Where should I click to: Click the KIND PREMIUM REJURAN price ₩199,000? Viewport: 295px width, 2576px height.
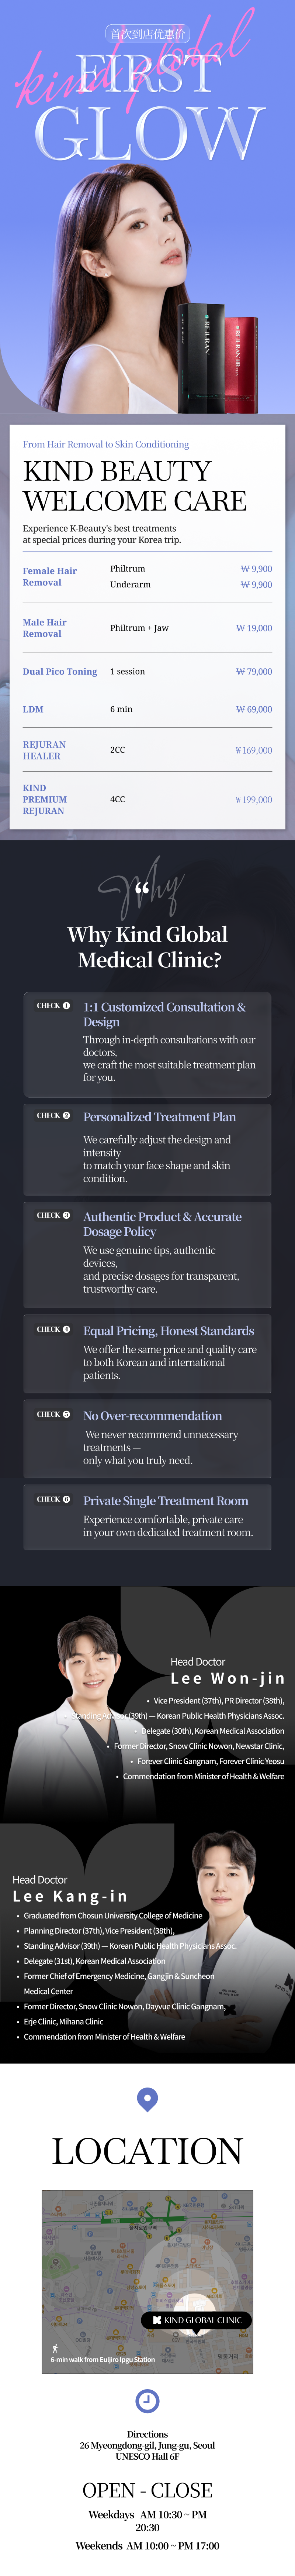click(x=253, y=800)
